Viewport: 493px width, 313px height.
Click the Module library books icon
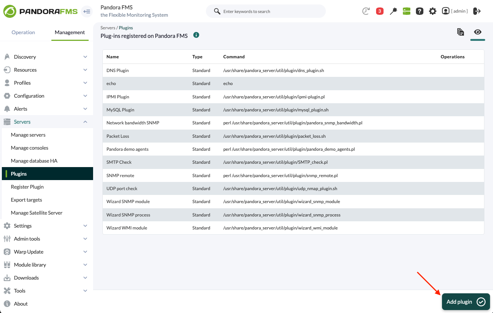(7, 265)
